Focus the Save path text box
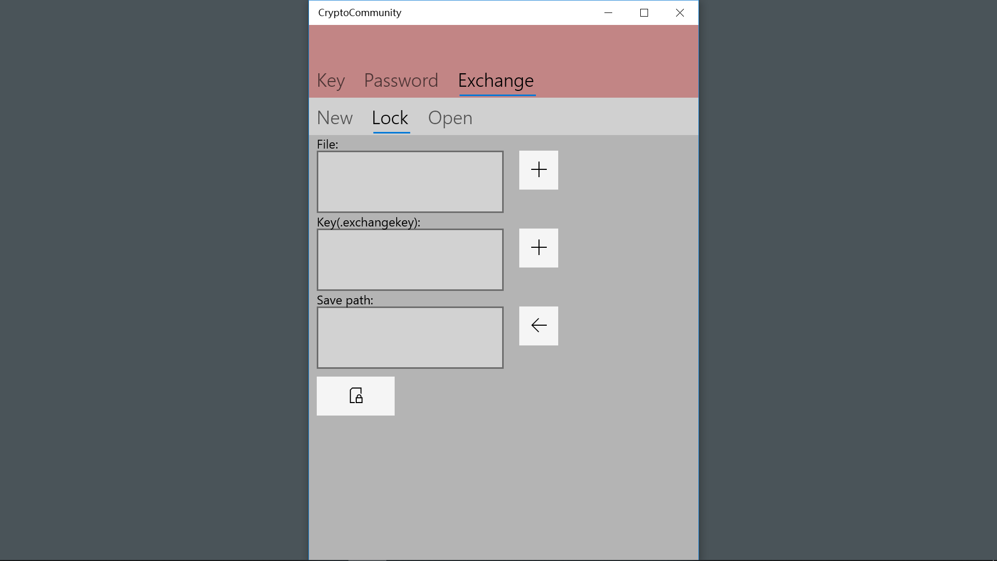 410,338
